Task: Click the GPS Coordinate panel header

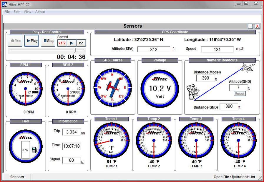Action: tap(175, 32)
